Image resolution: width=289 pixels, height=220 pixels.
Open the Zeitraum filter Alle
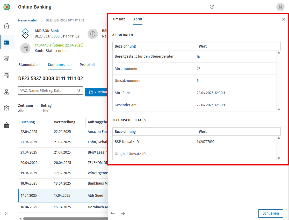21,111
